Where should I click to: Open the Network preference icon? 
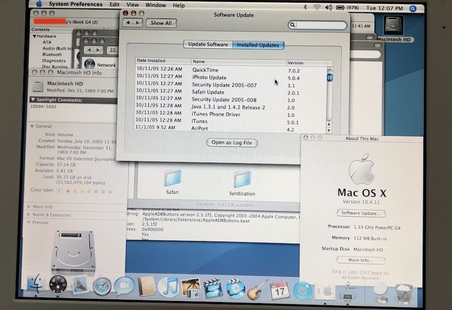tap(90, 64)
